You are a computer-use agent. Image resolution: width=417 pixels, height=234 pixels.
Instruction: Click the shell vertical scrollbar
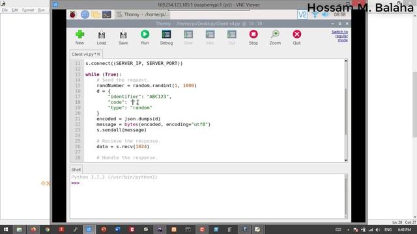(x=346, y=196)
